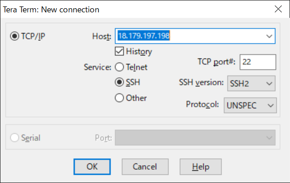The height and width of the screenshot is (183, 290).
Task: Click the Cancel button
Action: tap(145, 167)
